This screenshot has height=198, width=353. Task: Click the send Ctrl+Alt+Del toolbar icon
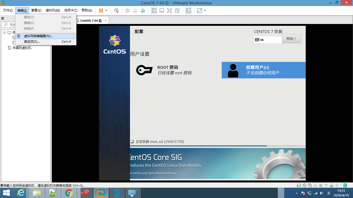tap(116, 11)
